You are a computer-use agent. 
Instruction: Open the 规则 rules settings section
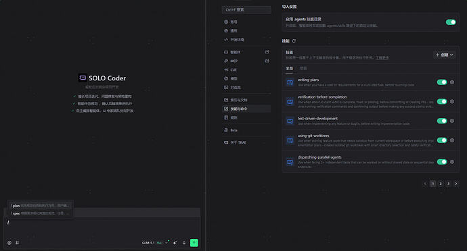click(x=246, y=118)
